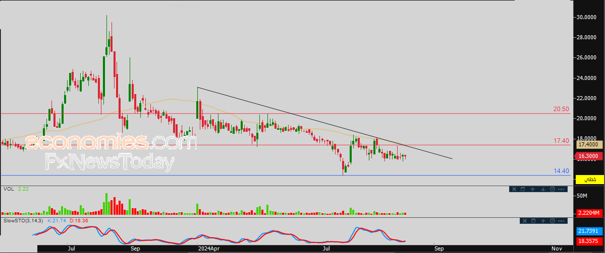Click the 50M volume axis label
The height and width of the screenshot is (253, 605).
(x=581, y=196)
